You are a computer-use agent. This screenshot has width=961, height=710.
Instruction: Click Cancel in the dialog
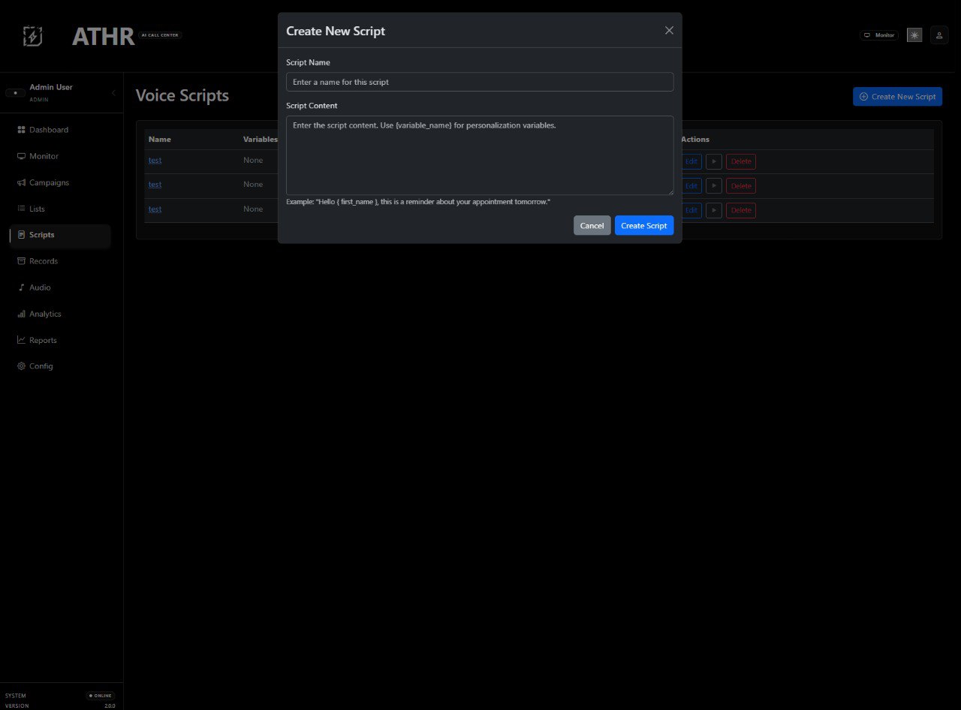(x=592, y=225)
